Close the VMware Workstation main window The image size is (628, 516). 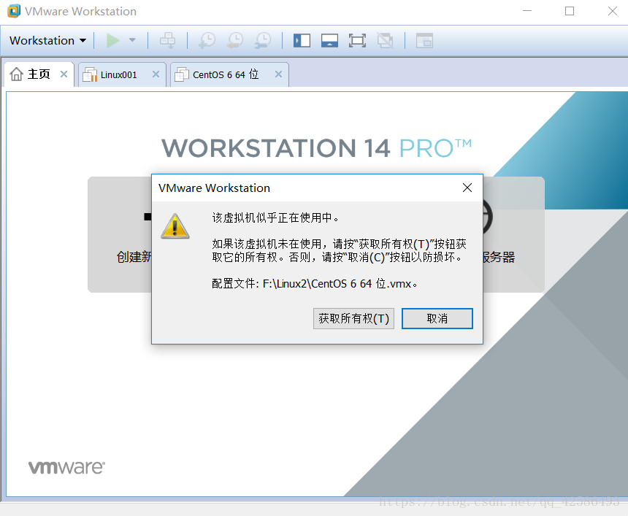point(613,11)
